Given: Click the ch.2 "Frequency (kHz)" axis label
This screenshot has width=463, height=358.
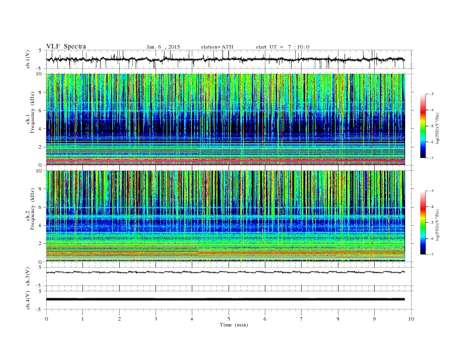Looking at the screenshot, I should pyautogui.click(x=33, y=209).
